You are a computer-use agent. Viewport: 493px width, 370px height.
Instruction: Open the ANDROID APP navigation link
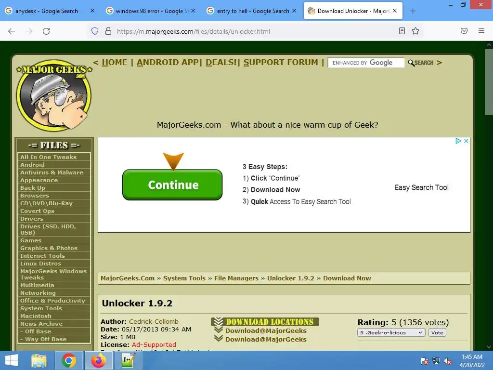168,62
